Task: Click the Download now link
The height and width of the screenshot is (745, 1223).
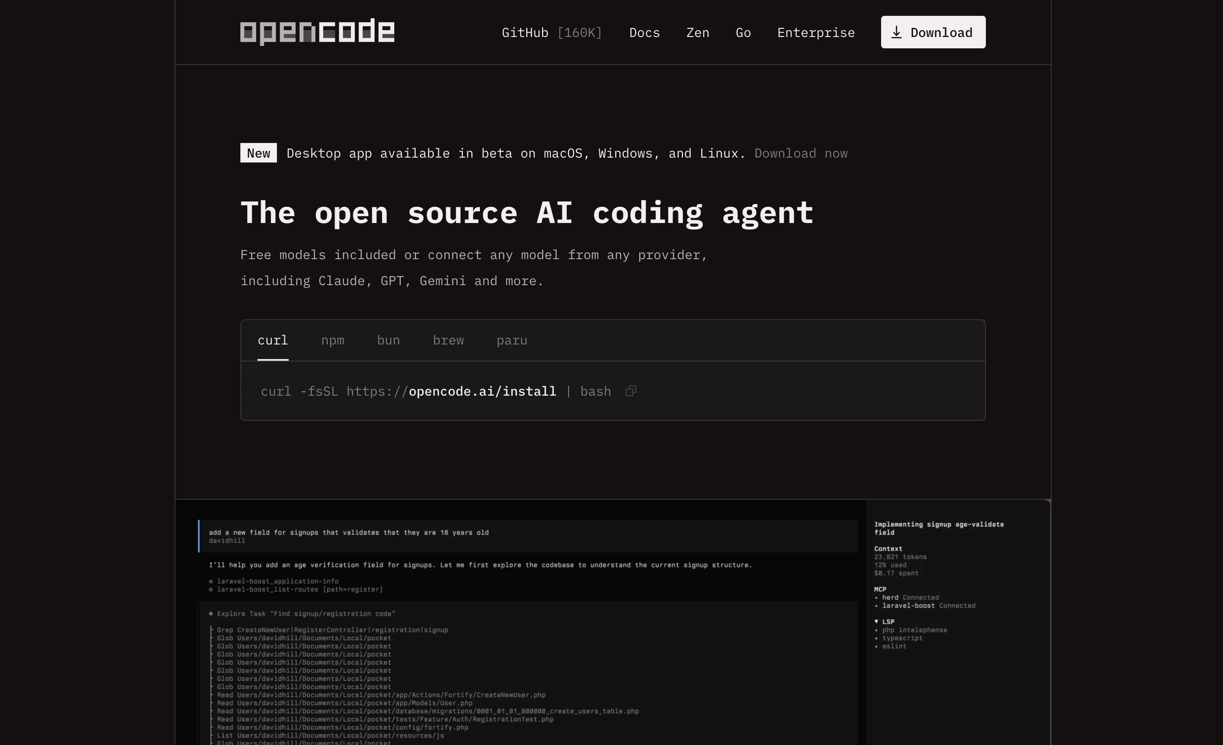Action: (x=801, y=154)
